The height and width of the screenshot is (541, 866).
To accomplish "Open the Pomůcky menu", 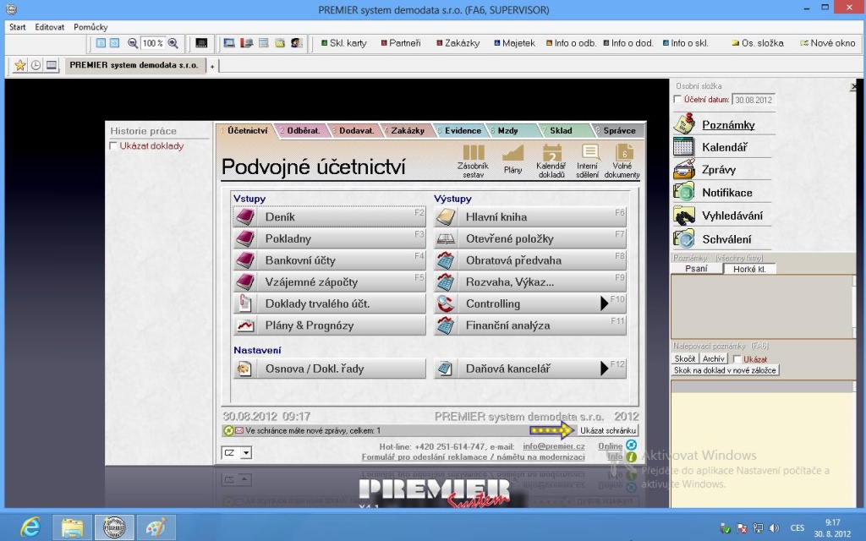I will click(90, 27).
